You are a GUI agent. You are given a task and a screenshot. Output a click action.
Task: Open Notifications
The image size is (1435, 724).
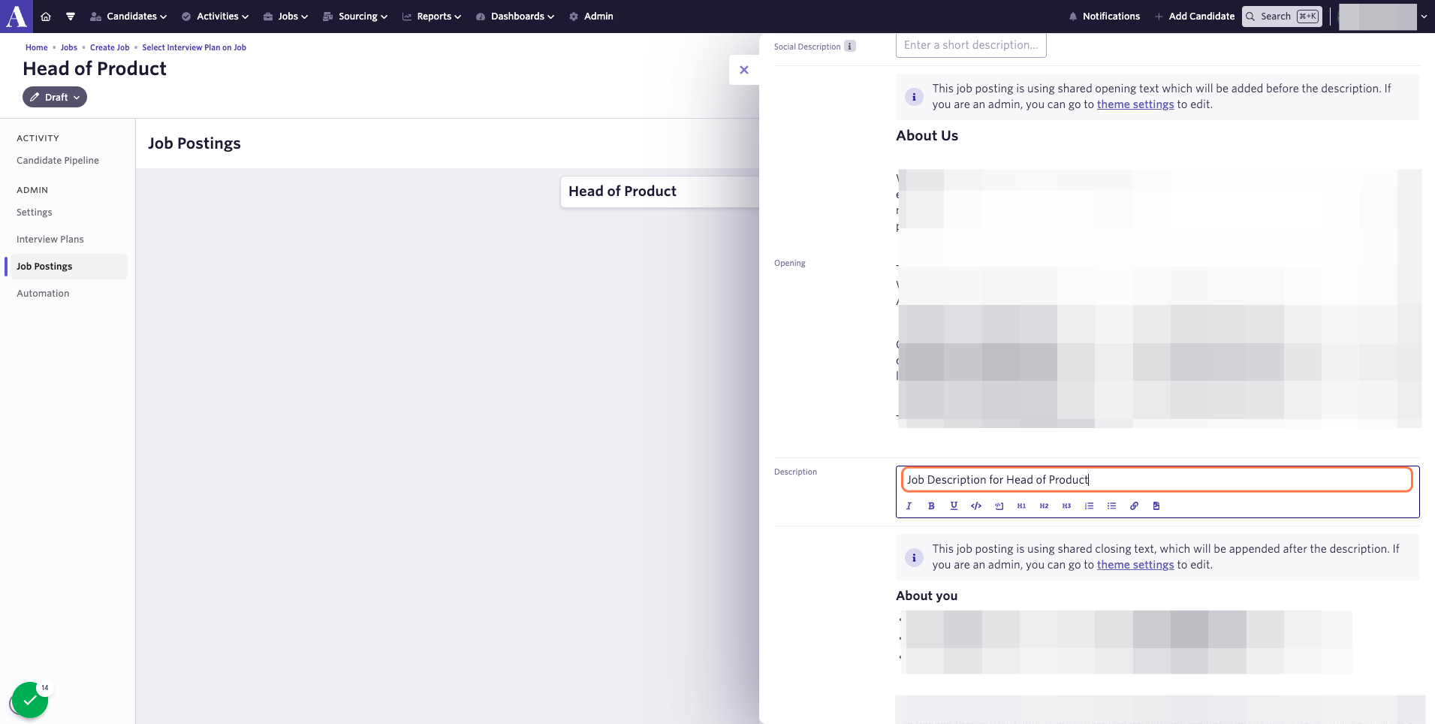(1104, 17)
